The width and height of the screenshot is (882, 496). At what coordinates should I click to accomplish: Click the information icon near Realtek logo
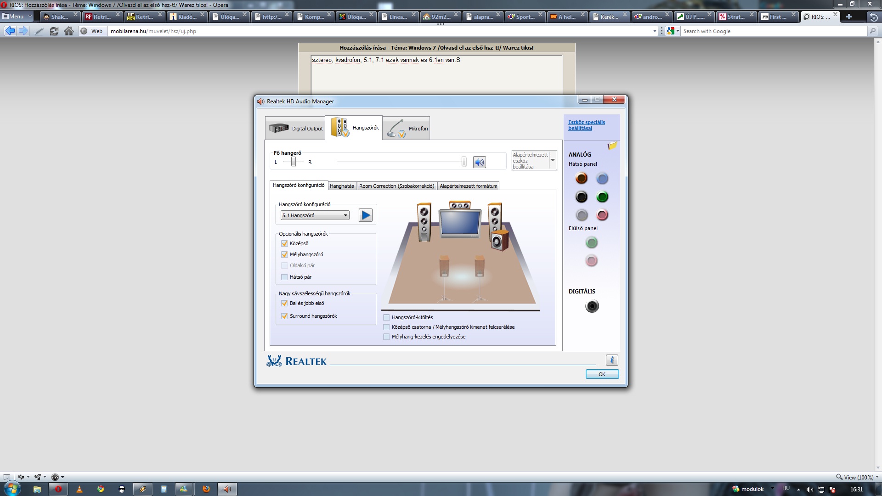point(611,360)
